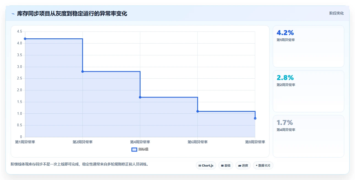This screenshot has width=355, height=180.
Task: Click the 指标值 legend color box
Action: pos(134,149)
